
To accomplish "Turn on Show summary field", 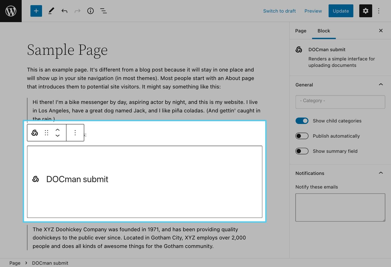I will click(x=302, y=151).
